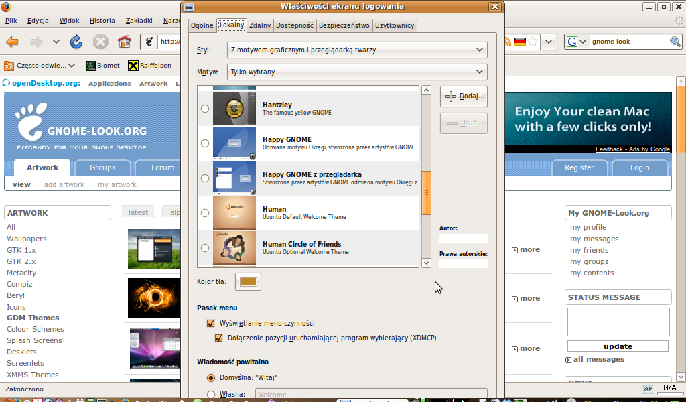Click the Human Circle of Friends preview image
686x402 pixels.
pyautogui.click(x=234, y=248)
